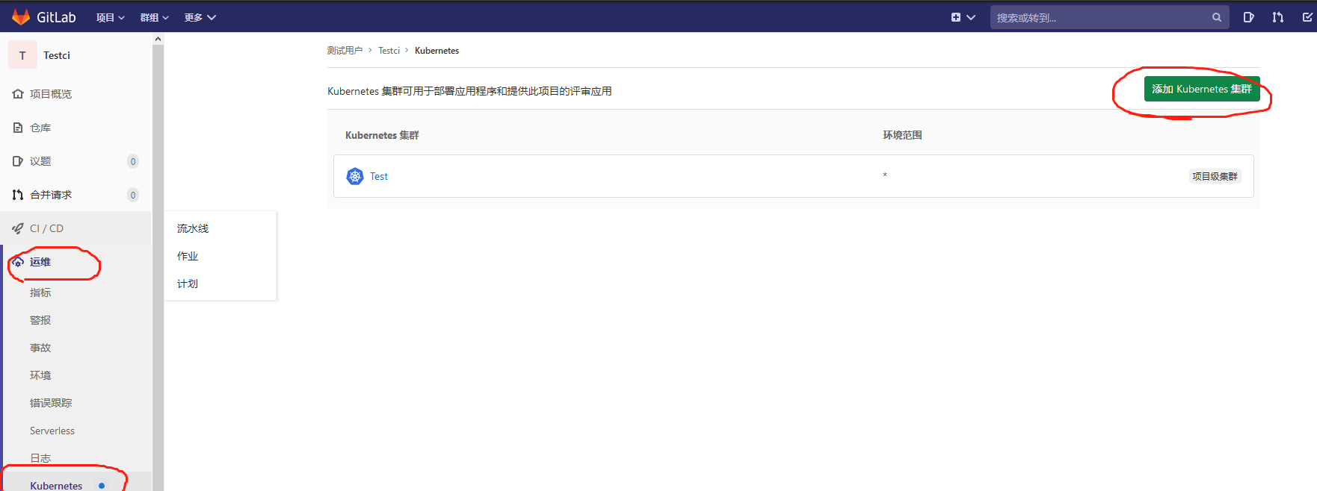Open 错误跟踪 submenu item
1317x491 pixels.
tap(51, 403)
